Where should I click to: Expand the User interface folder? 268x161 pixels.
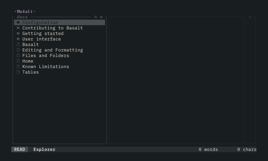click(x=59, y=39)
